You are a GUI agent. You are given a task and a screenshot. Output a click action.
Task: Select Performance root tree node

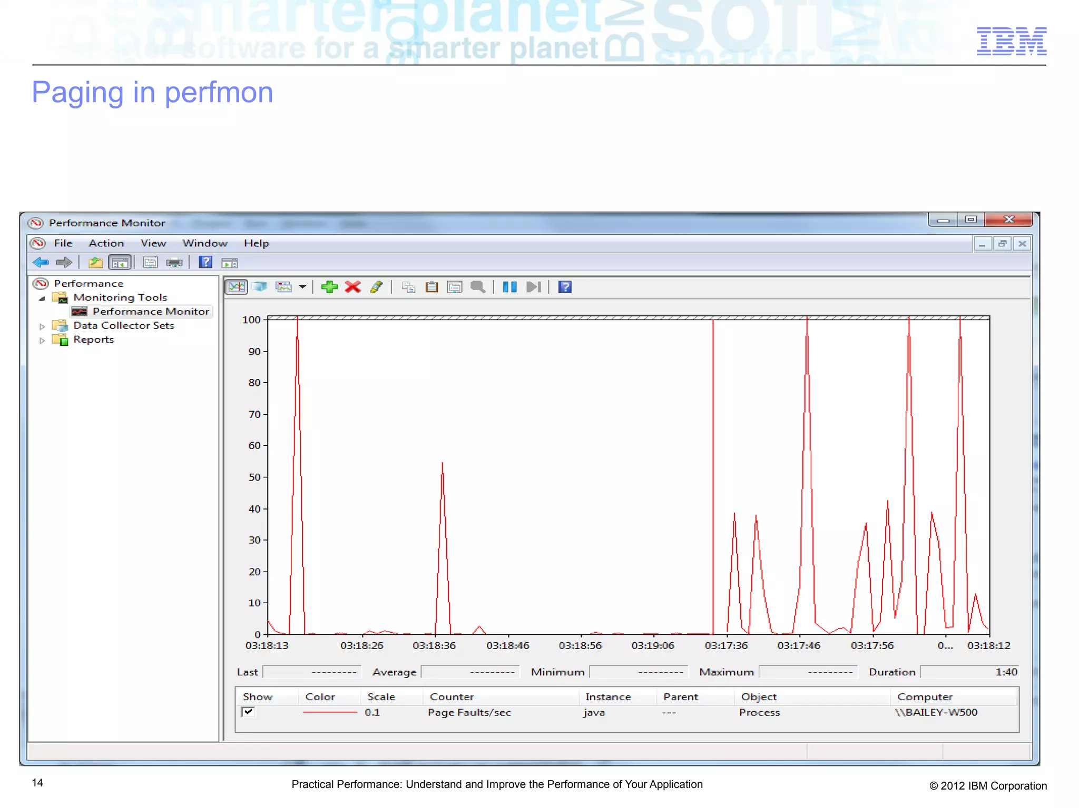pos(89,284)
